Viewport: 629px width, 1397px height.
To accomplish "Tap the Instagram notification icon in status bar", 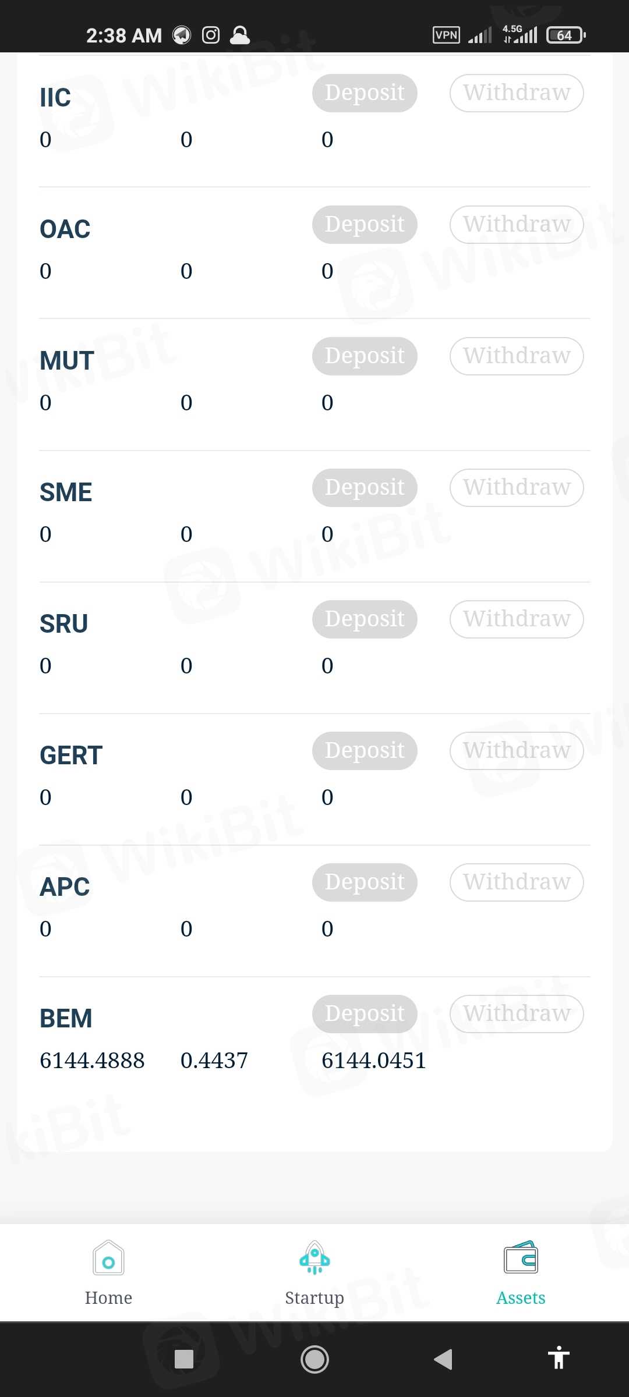I will (211, 36).
